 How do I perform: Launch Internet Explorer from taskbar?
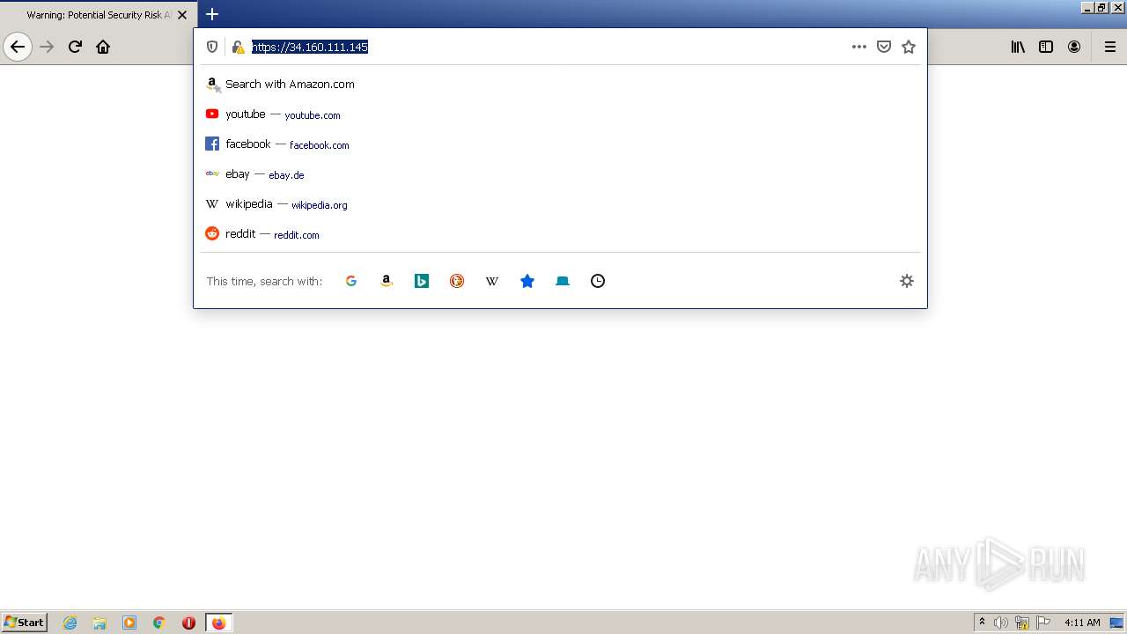point(70,623)
